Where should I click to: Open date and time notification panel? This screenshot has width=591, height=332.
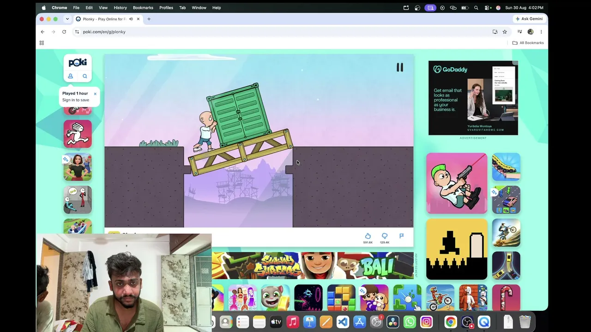(524, 7)
